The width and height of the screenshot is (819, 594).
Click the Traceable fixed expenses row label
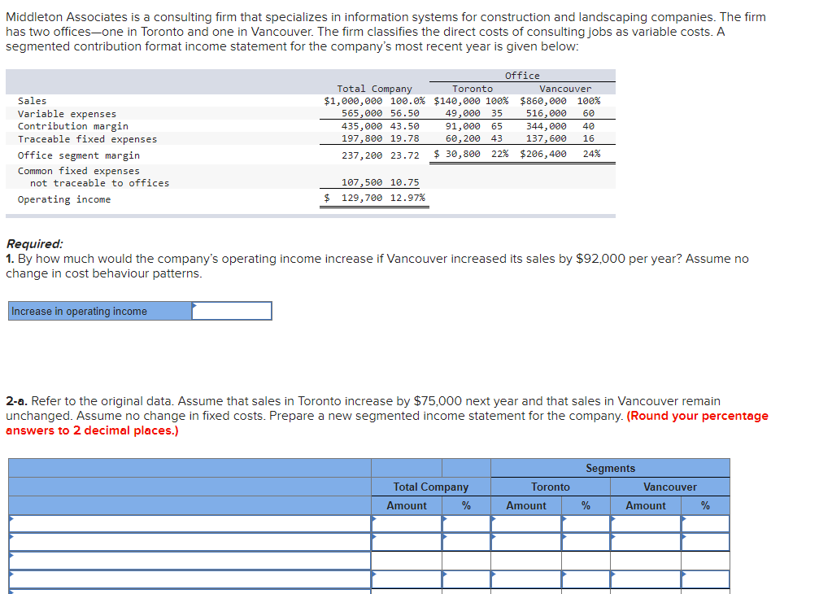[x=87, y=139]
